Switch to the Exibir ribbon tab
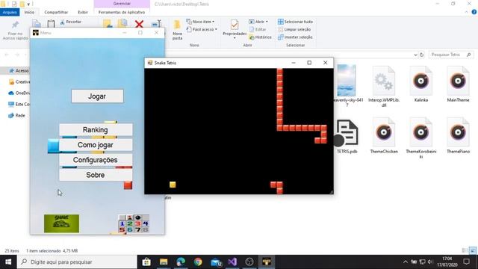 click(83, 12)
